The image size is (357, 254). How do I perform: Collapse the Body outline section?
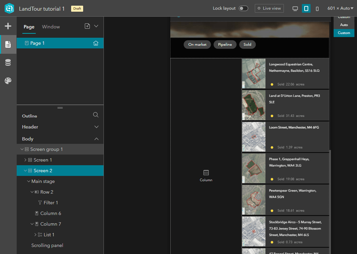(x=97, y=139)
